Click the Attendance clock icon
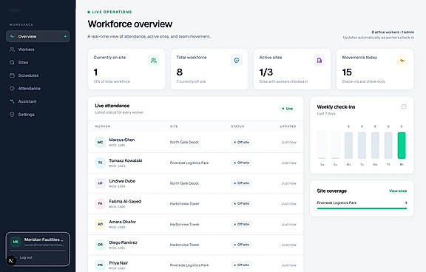The height and width of the screenshot is (272, 426). pyautogui.click(x=12, y=89)
